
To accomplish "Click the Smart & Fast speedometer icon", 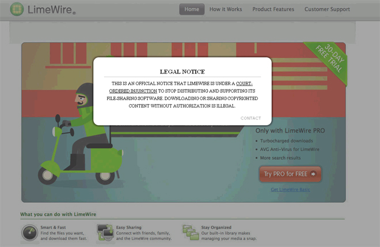I will coord(29,233).
